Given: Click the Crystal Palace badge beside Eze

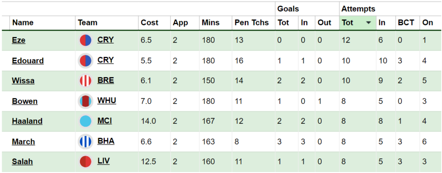Looking at the screenshot, I should point(85,40).
